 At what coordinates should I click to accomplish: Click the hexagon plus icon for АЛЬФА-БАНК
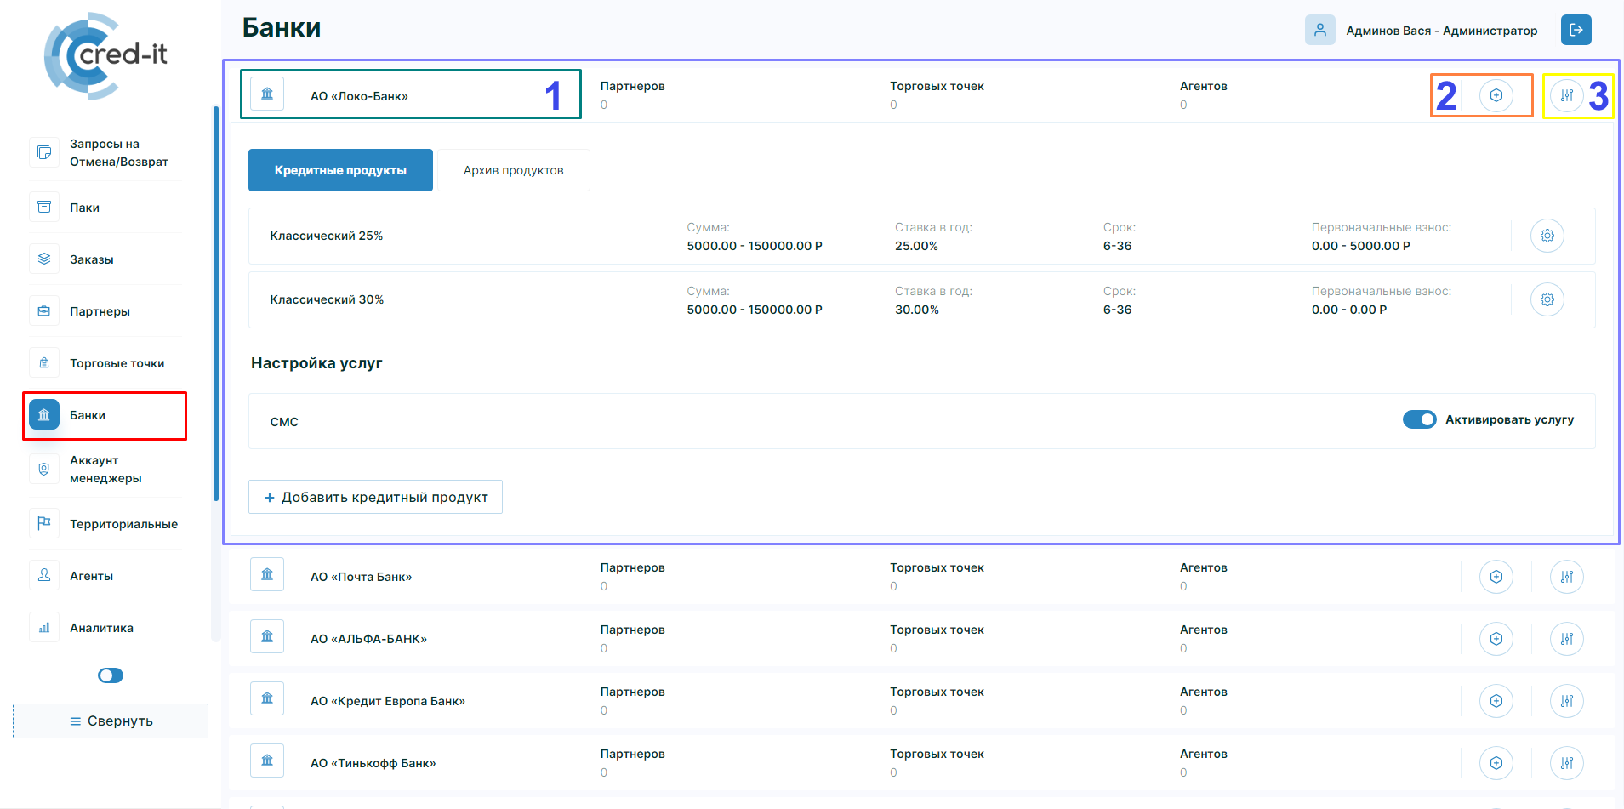(1496, 639)
